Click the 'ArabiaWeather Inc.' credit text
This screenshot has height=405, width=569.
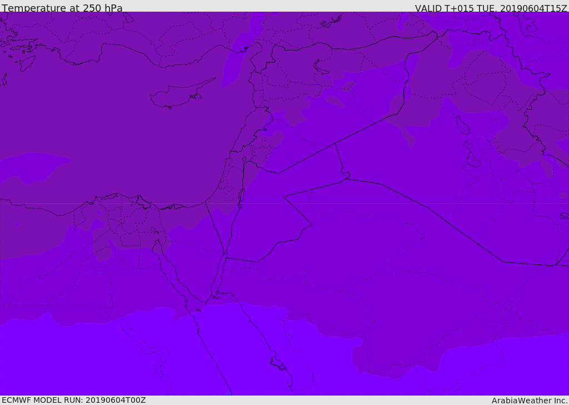(x=530, y=401)
